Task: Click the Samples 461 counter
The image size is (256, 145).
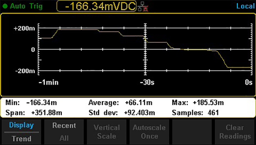Action: coord(195,113)
